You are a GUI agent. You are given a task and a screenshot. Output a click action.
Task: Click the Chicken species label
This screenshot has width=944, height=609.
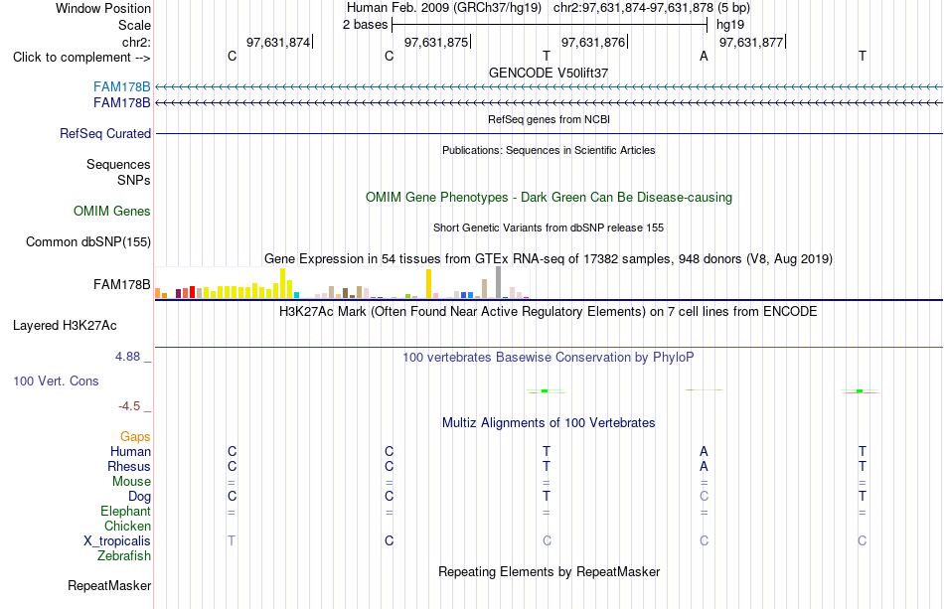point(127,526)
